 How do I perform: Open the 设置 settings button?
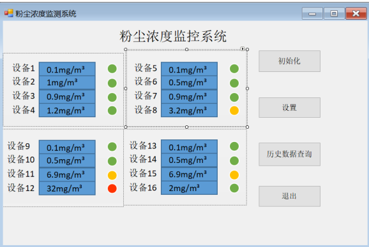point(289,108)
